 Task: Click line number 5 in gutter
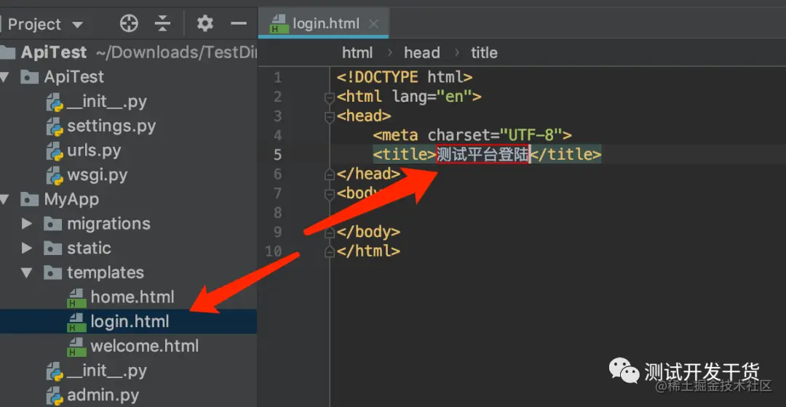click(x=277, y=155)
